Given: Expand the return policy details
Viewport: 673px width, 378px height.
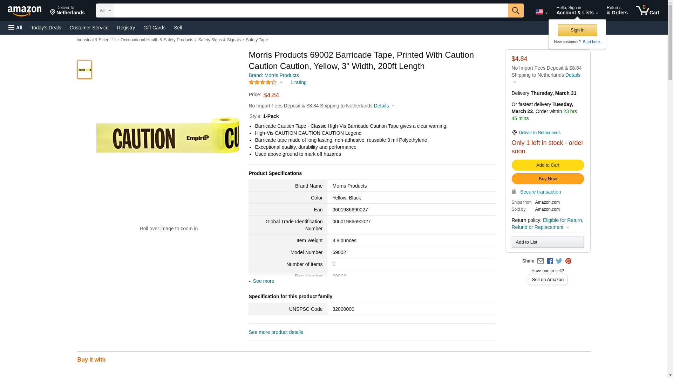Looking at the screenshot, I should [568, 227].
